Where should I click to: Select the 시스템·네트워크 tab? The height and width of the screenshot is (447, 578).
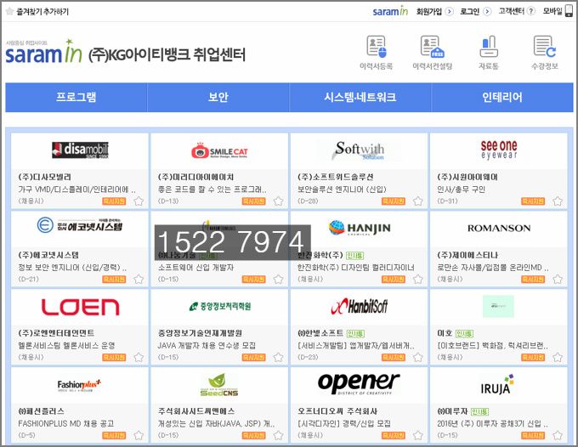click(x=360, y=97)
